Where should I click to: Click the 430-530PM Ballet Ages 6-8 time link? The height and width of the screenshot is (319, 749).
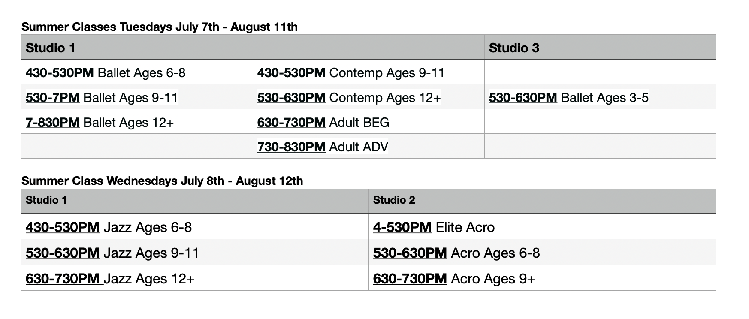[60, 73]
